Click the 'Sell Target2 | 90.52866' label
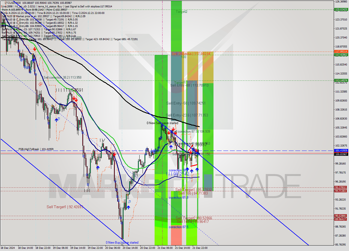 194,218
